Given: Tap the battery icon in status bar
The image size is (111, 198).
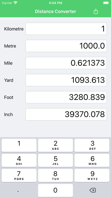Looking at the screenshot, I should (x=106, y=3).
